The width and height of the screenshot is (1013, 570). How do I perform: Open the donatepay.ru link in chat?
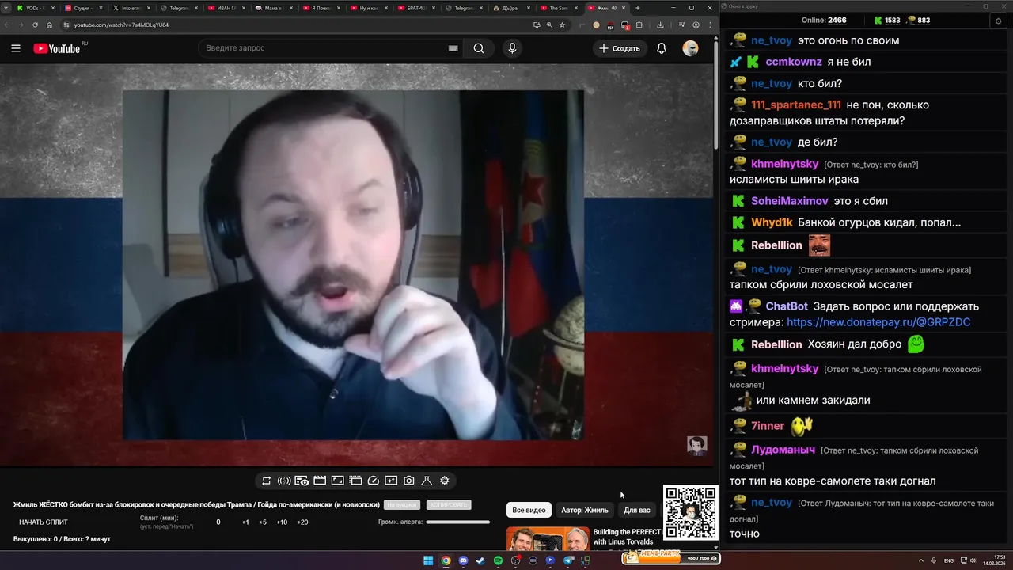tap(878, 322)
